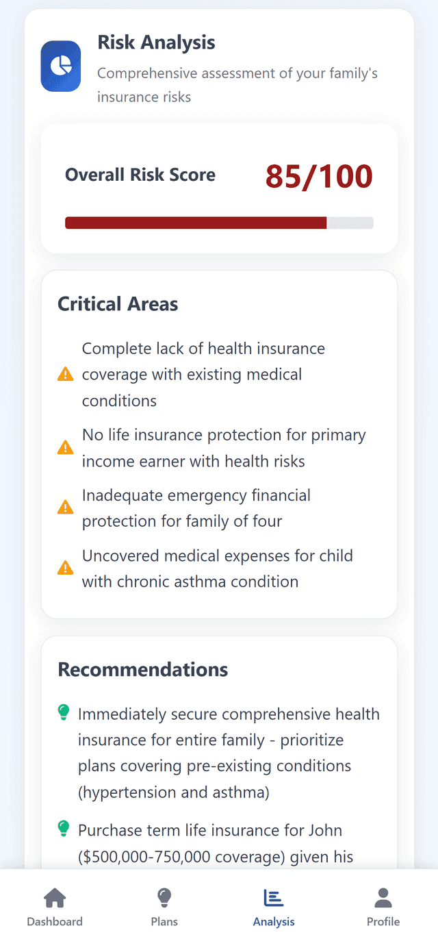Click the Recommendations heading
This screenshot has height=950, width=438.
[x=143, y=669]
